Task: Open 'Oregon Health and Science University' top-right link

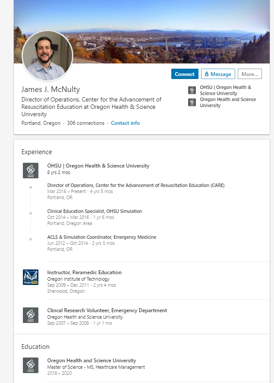Action: pyautogui.click(x=228, y=102)
